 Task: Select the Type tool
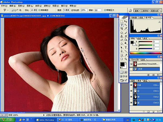126,48
